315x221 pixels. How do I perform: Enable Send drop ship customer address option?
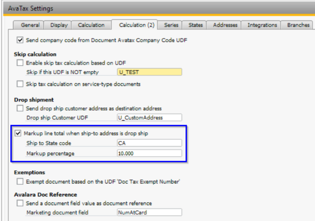[20, 108]
